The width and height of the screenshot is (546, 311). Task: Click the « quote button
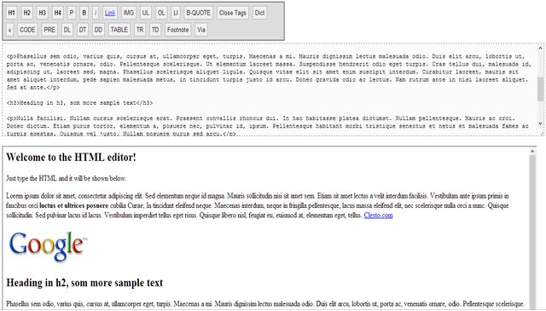coord(9,30)
